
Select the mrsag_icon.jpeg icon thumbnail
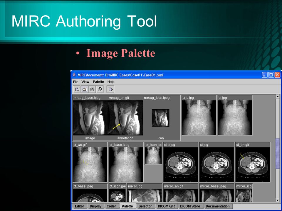[x=160, y=118]
